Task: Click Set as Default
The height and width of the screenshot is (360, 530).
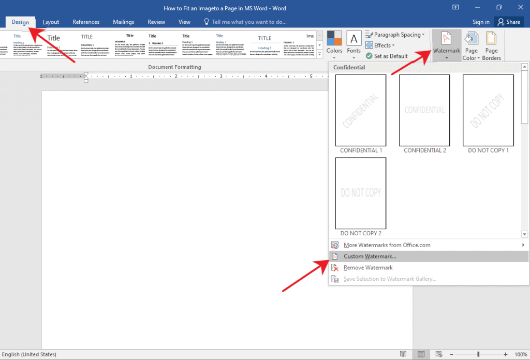Action: point(388,56)
